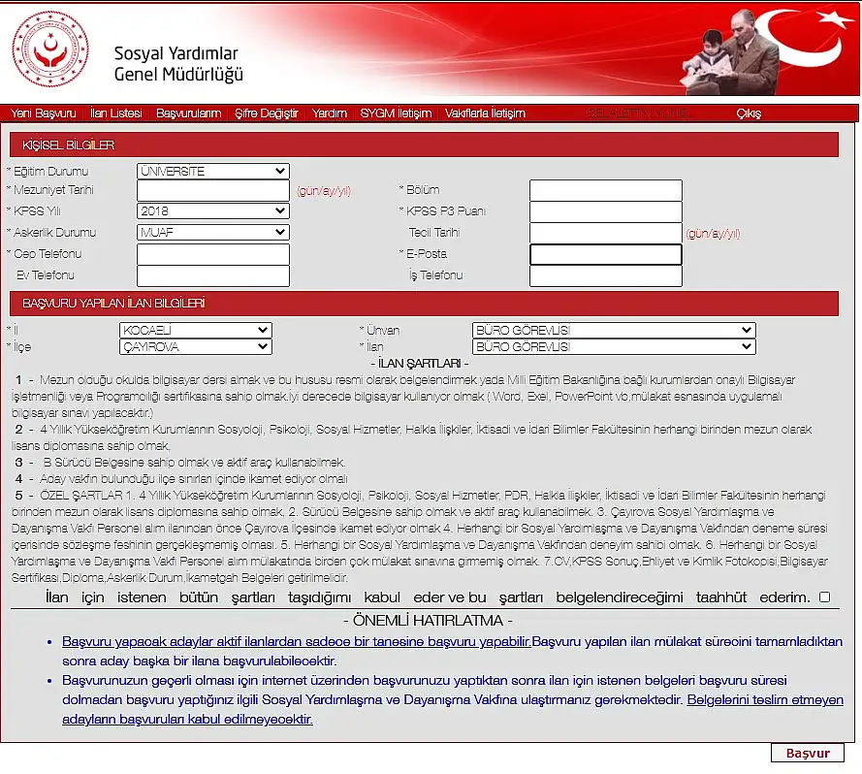The image size is (862, 774).
Task: Open the İl province dropdown
Action: click(196, 330)
